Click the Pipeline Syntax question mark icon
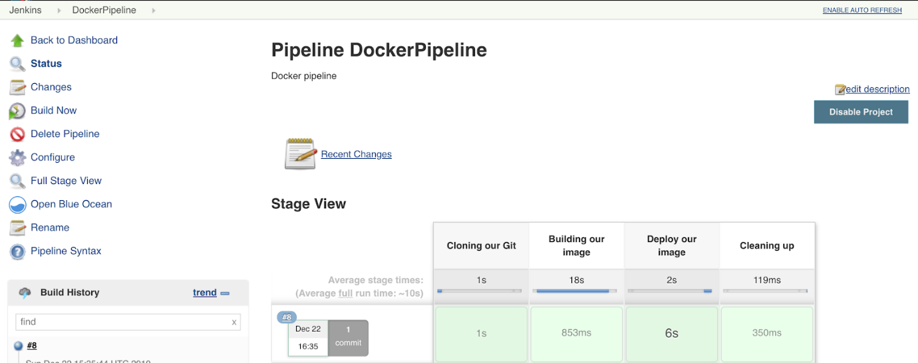The height and width of the screenshot is (363, 918). (17, 251)
